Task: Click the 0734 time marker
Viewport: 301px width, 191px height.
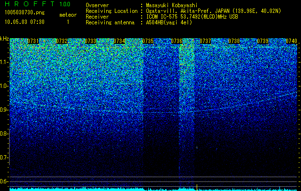Action: [x=119, y=41]
